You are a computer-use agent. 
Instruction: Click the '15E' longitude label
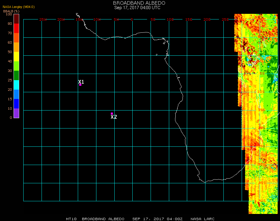pos(189,19)
